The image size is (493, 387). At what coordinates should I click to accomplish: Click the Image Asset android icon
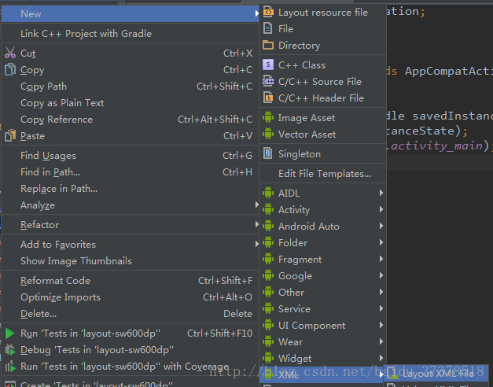click(x=268, y=117)
